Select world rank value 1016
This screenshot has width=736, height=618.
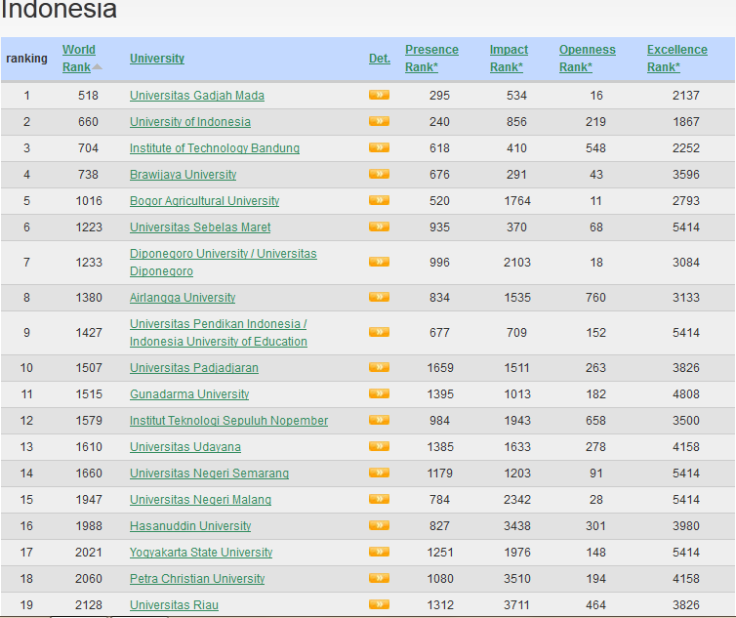[x=89, y=200]
